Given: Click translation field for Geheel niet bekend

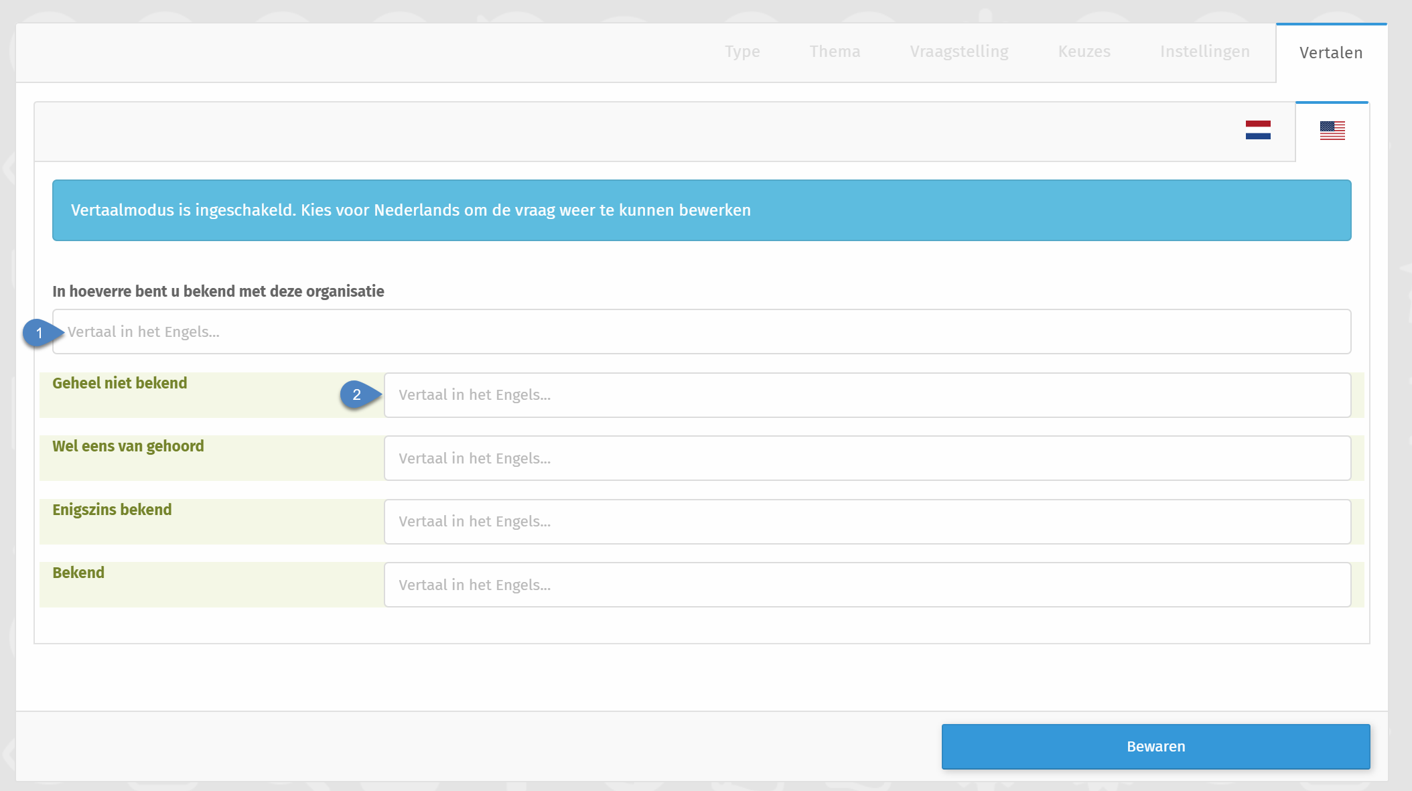Looking at the screenshot, I should click(867, 395).
